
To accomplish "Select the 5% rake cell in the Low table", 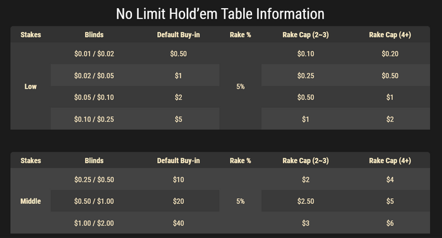I will [x=241, y=86].
